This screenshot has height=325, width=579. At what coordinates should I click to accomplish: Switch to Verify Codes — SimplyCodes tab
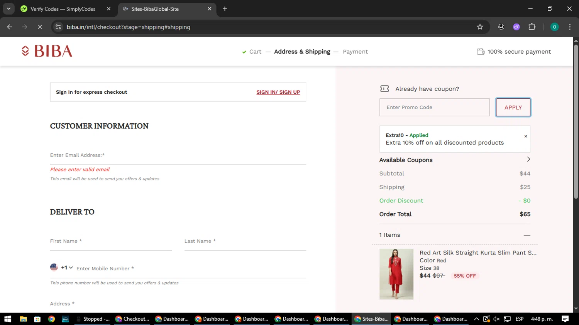63,9
